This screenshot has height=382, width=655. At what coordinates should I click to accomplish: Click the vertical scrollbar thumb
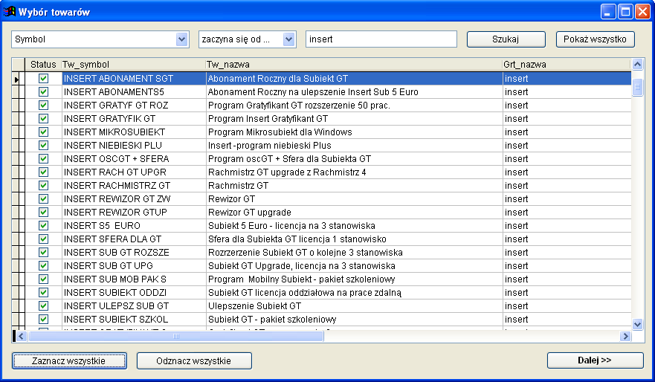[637, 87]
